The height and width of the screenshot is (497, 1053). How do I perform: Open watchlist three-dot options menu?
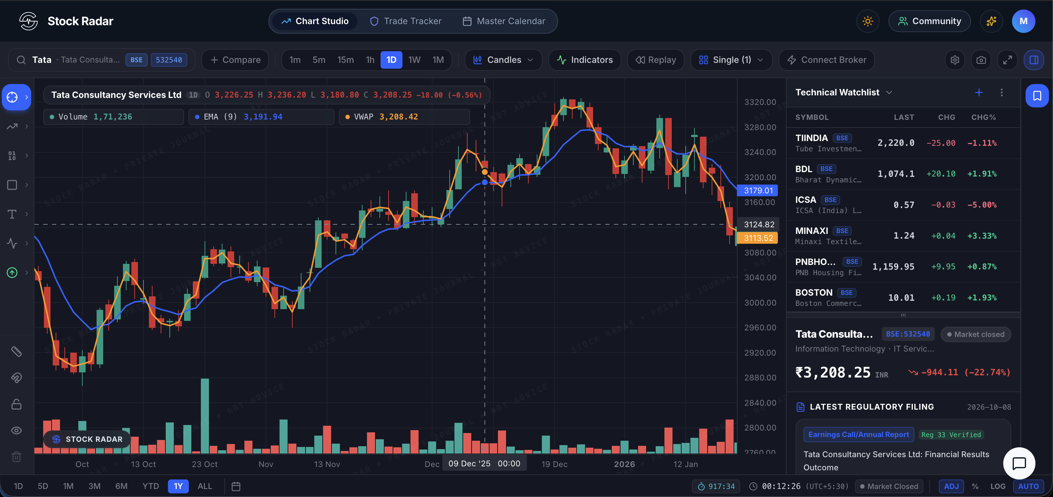[x=1001, y=93]
